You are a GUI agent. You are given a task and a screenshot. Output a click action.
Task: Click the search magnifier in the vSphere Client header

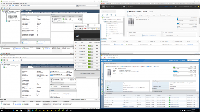pos(129,7)
